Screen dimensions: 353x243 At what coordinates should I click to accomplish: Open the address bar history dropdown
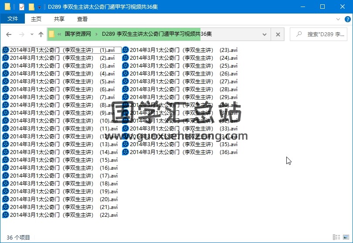pos(265,34)
